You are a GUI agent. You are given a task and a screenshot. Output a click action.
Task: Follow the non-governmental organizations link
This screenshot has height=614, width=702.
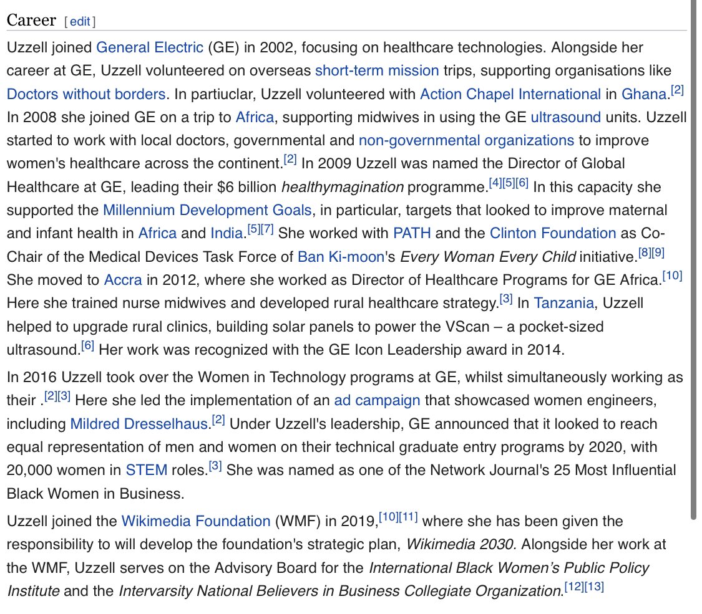click(467, 140)
